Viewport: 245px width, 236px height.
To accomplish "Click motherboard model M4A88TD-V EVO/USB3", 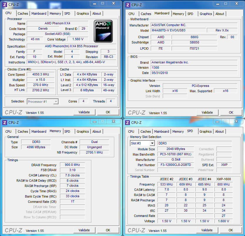I will coord(178,30).
